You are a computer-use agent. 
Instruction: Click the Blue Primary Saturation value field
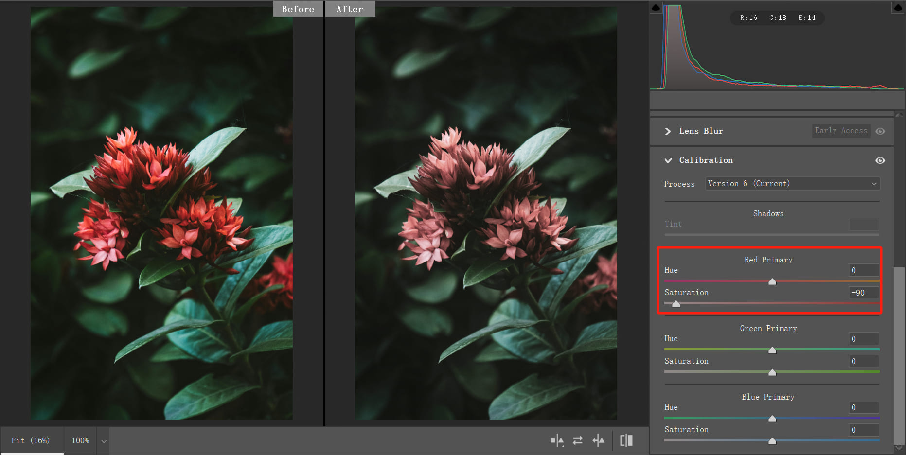[x=864, y=430]
